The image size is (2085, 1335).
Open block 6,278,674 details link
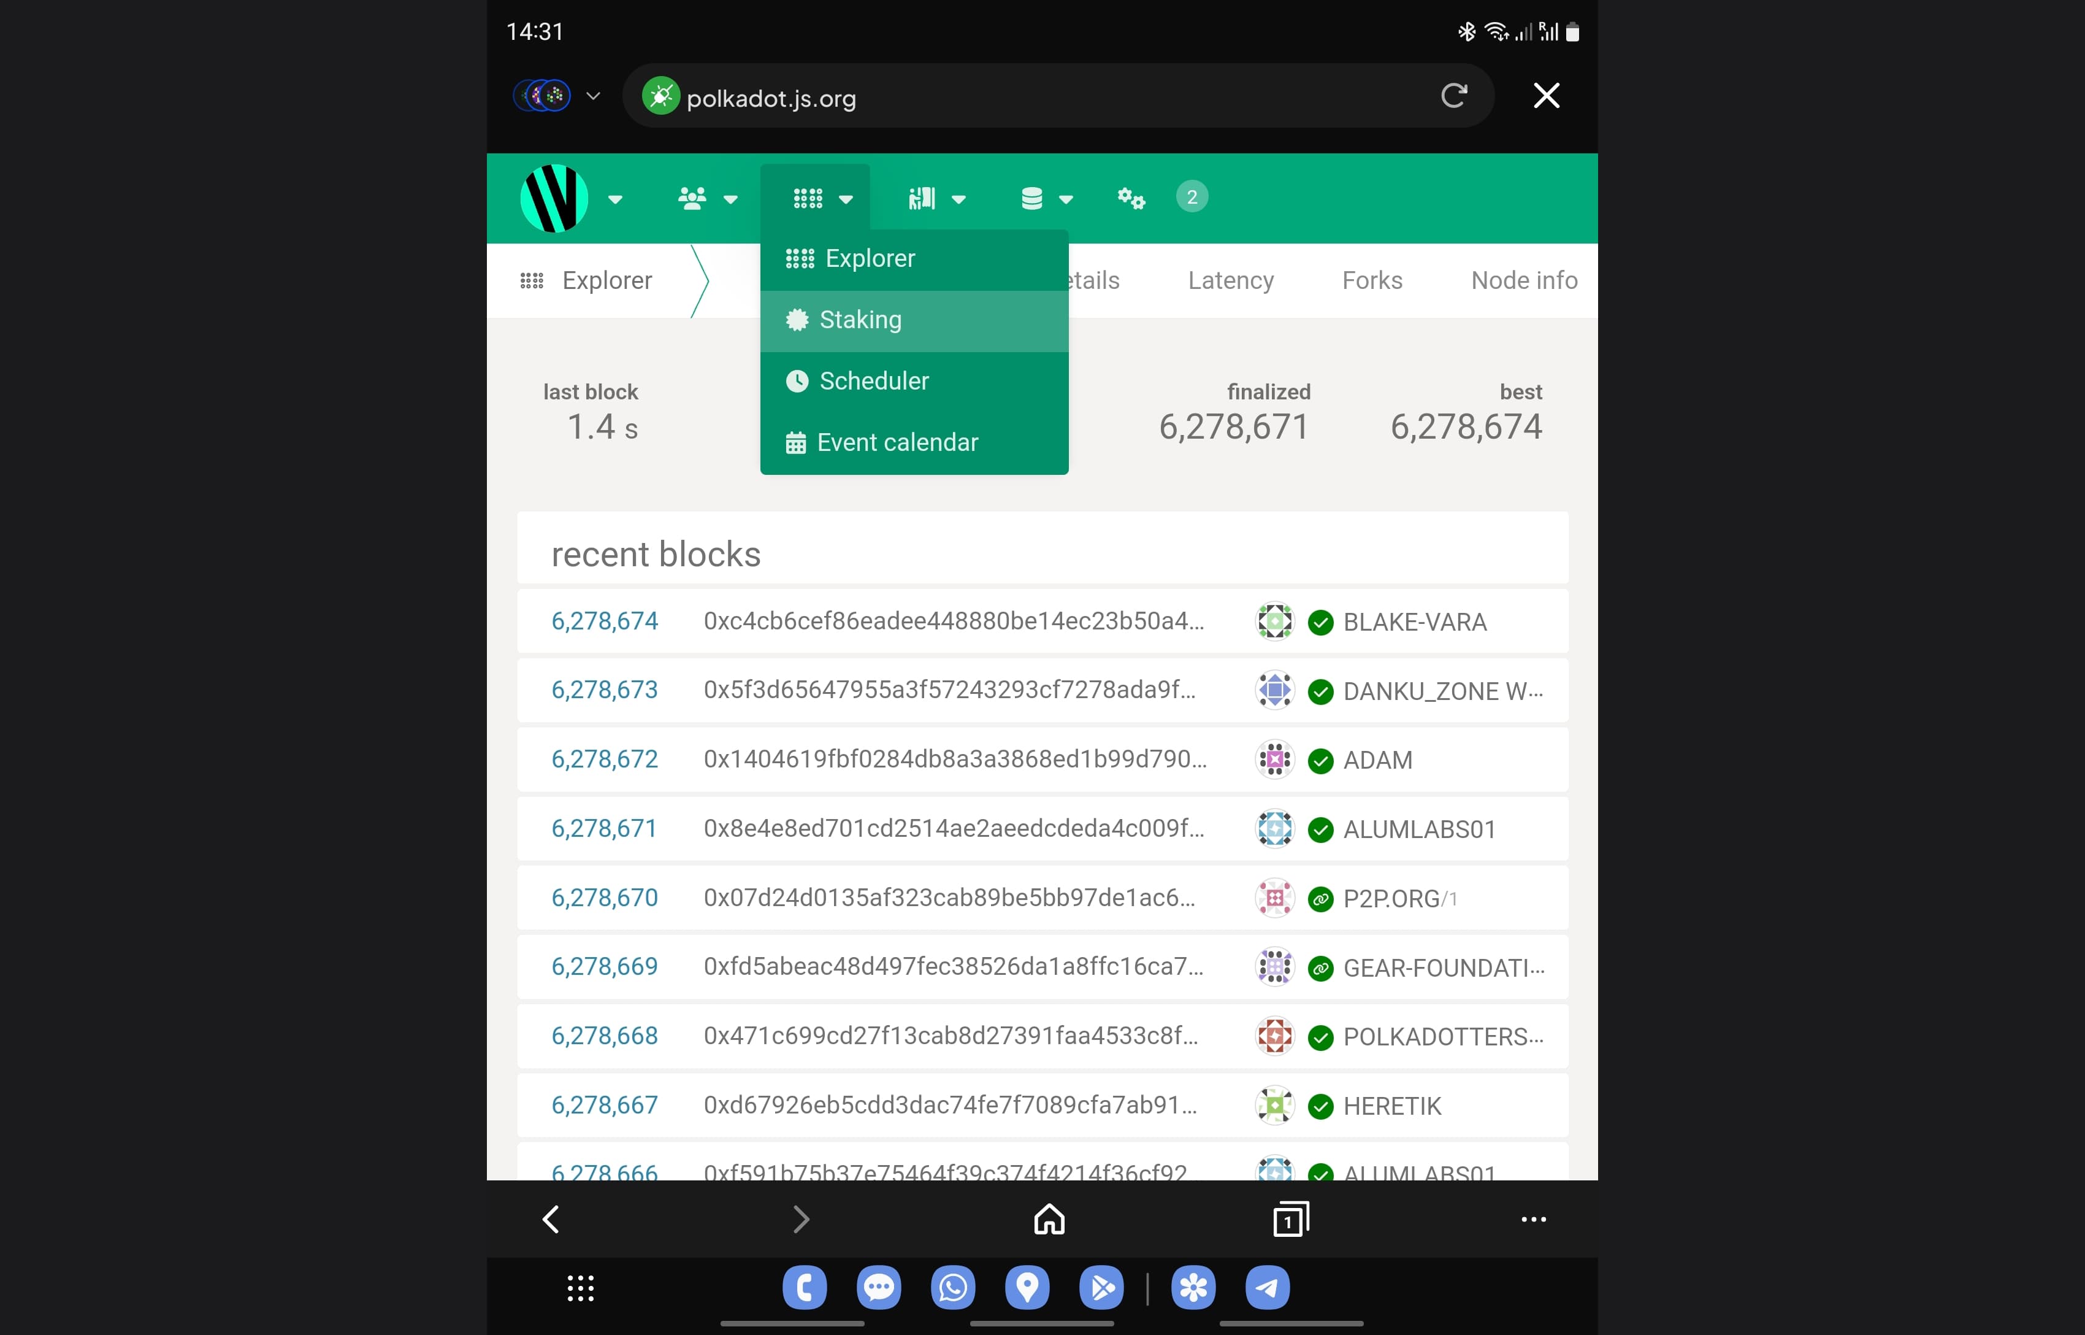(x=604, y=621)
